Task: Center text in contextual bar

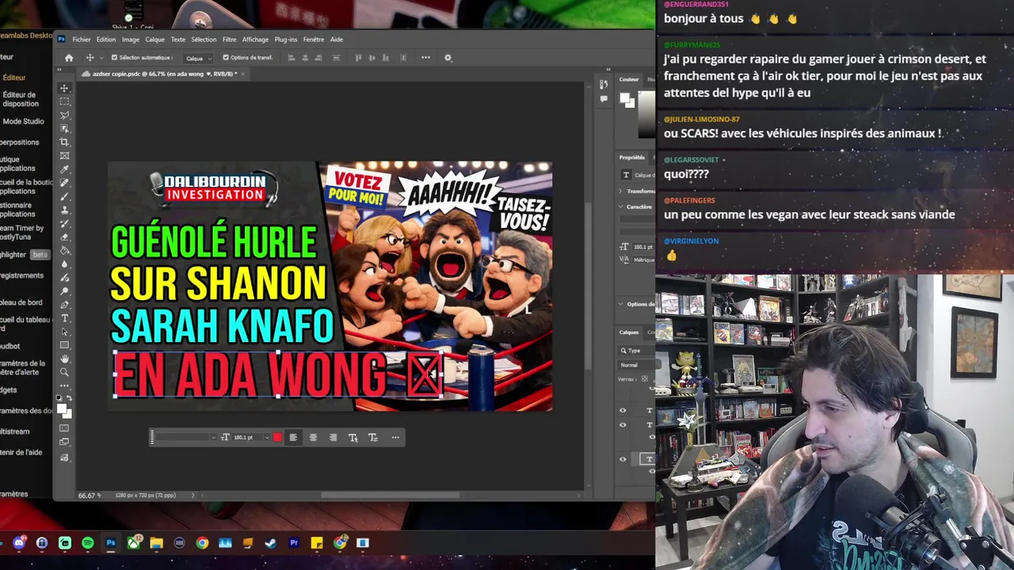Action: 313,437
